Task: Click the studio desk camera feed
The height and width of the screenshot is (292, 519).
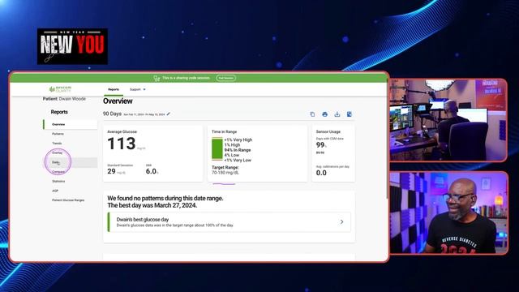Action: coord(448,120)
